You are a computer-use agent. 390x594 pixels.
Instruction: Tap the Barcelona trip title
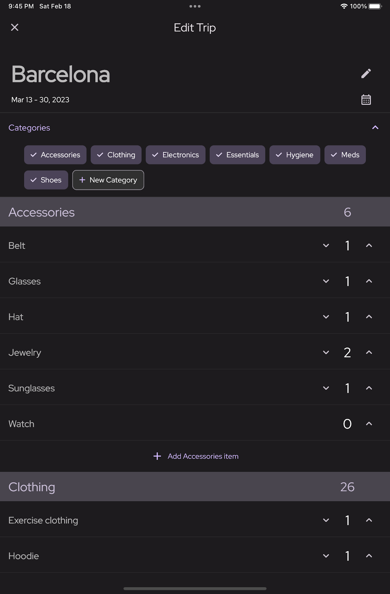[x=61, y=75]
